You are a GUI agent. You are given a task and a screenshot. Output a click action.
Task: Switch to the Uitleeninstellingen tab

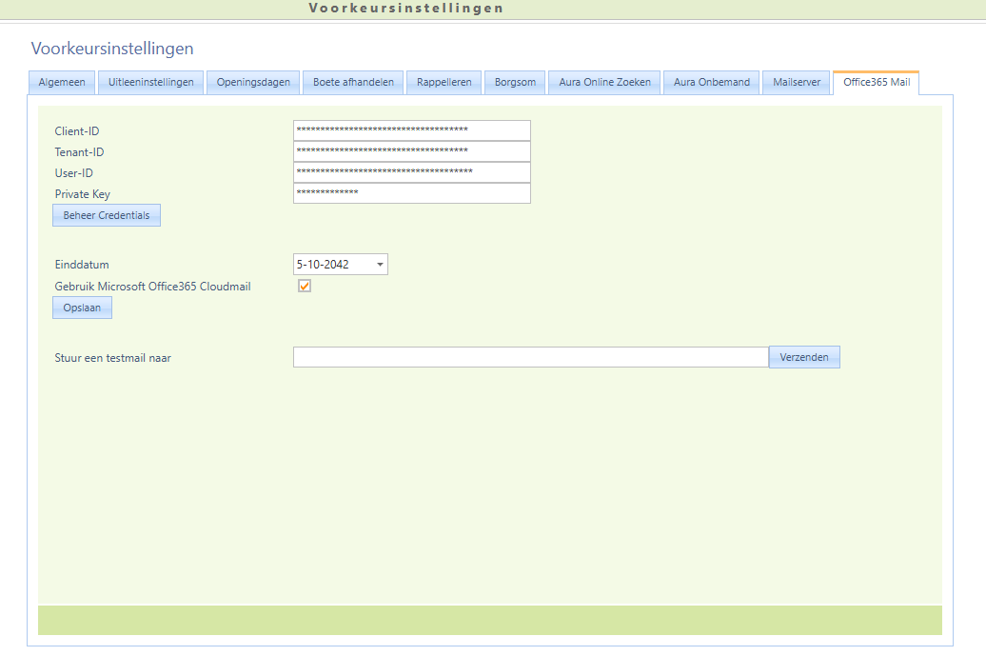[x=150, y=82]
